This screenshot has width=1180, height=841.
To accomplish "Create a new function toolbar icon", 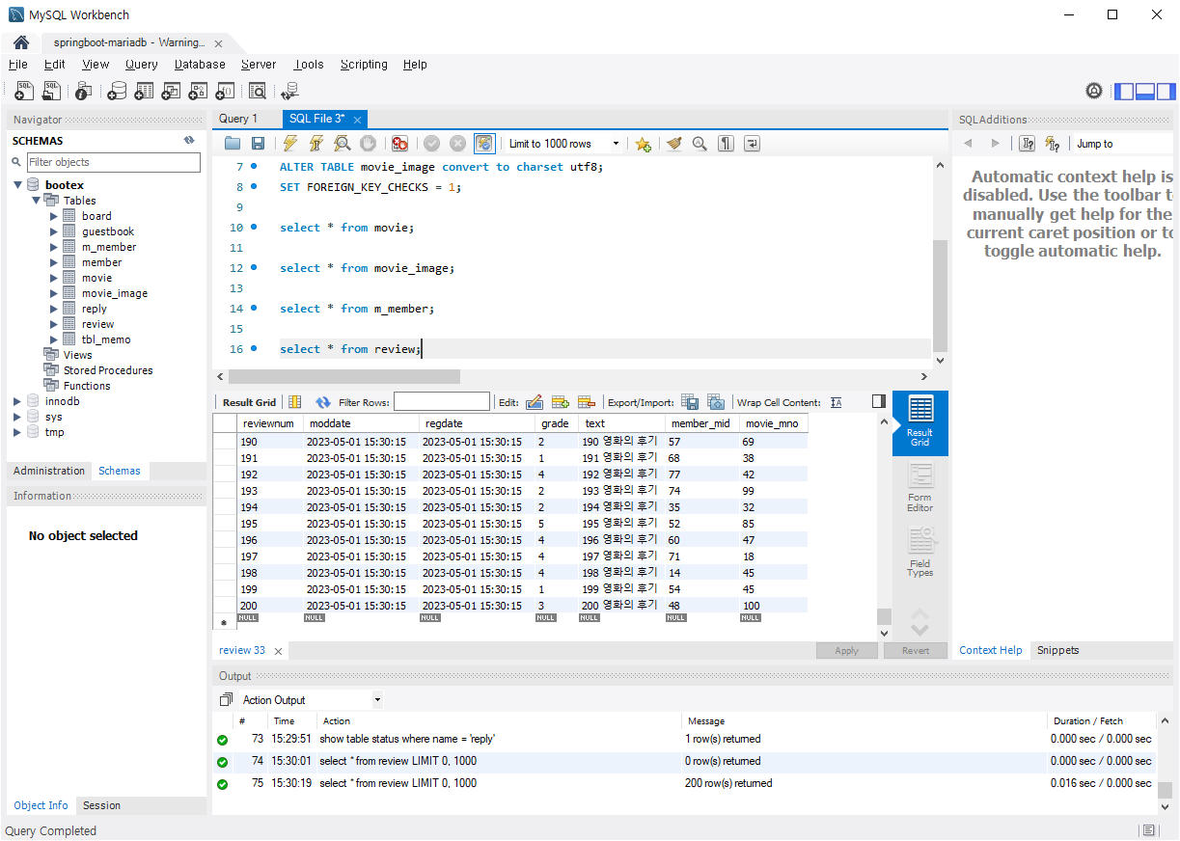I will 225,91.
